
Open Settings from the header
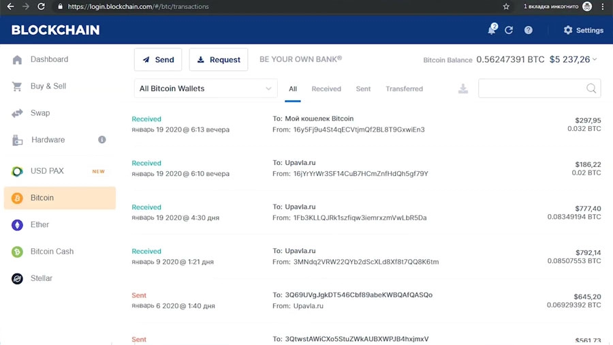coord(584,30)
